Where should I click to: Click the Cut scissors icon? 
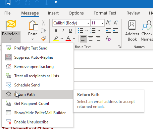point(43,23)
